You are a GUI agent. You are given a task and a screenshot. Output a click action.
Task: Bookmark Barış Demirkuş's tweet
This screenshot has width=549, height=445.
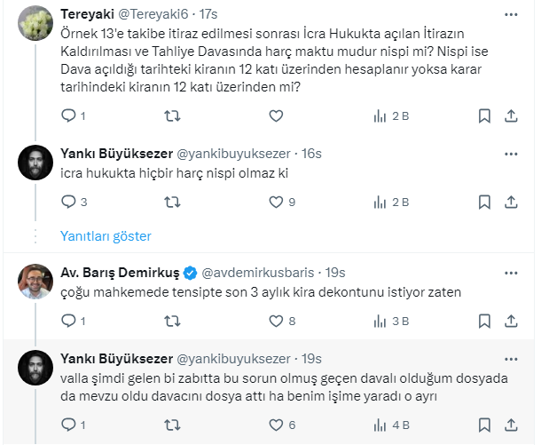484,321
